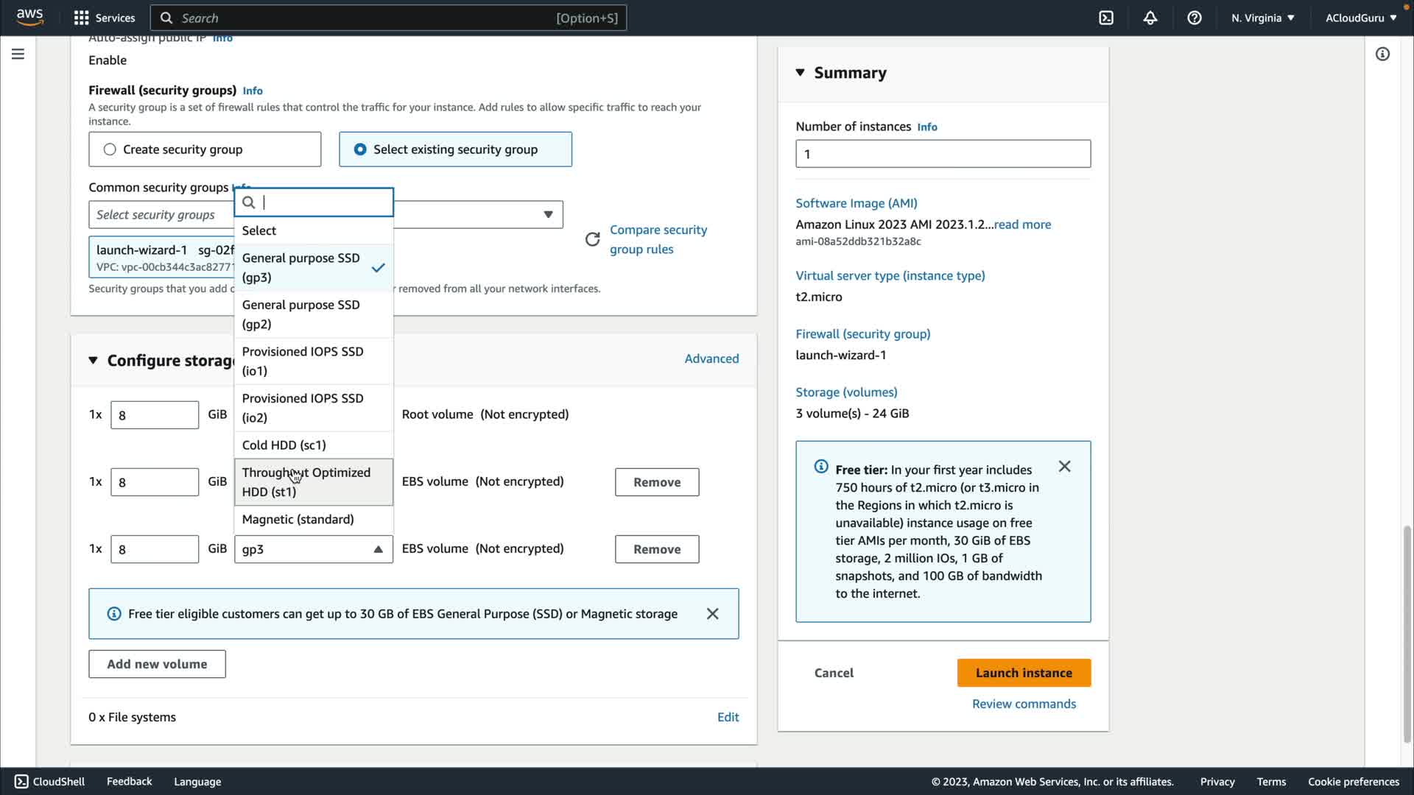Open the gp3 volume type dropdown
The height and width of the screenshot is (795, 1414).
tap(313, 549)
